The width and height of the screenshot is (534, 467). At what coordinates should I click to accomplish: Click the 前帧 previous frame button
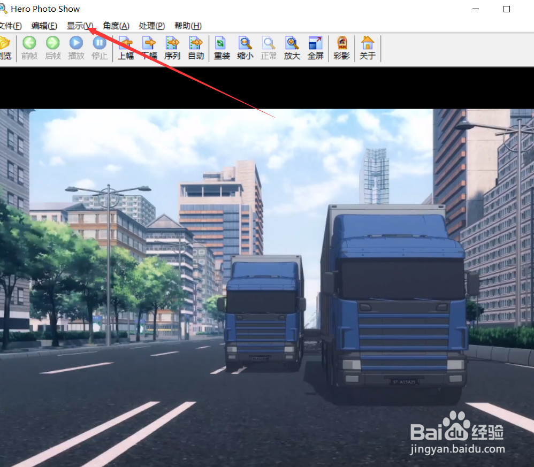coord(29,48)
